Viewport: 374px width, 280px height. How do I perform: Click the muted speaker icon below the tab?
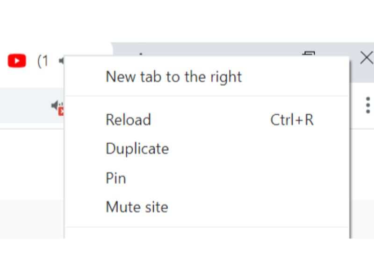point(56,106)
